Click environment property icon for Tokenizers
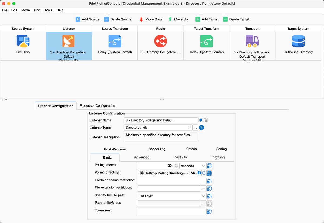 [x=209, y=211]
